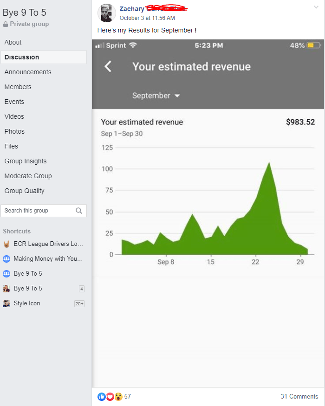Open post author's profile picture

107,13
